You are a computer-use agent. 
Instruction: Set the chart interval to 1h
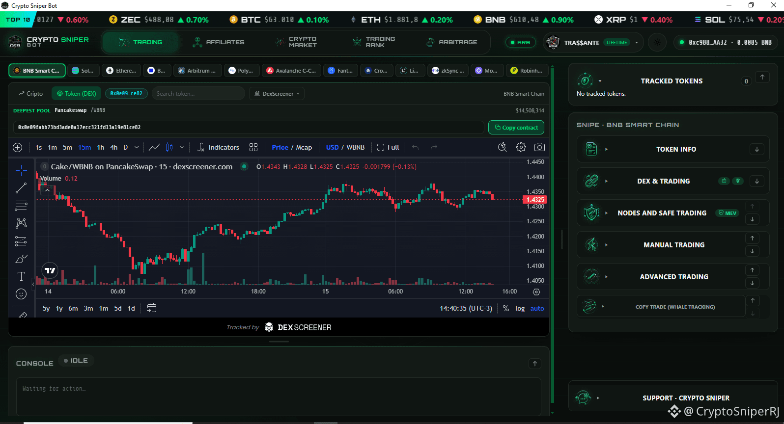point(101,147)
